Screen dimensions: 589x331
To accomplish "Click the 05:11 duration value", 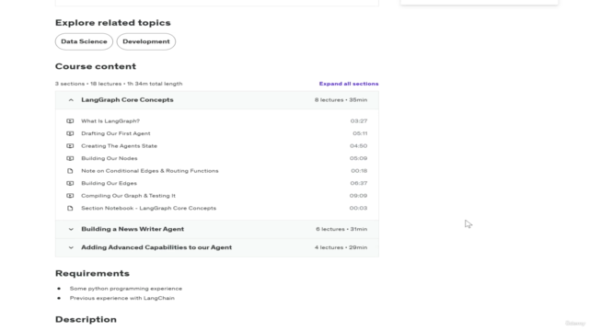I will coord(360,133).
